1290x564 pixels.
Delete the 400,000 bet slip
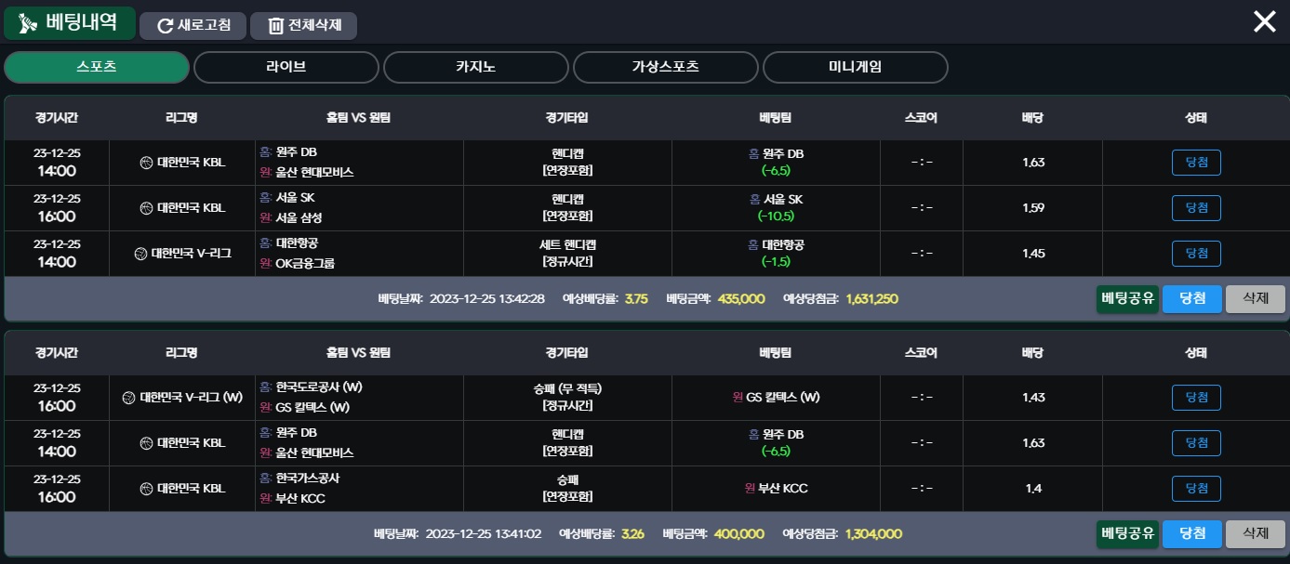1256,533
